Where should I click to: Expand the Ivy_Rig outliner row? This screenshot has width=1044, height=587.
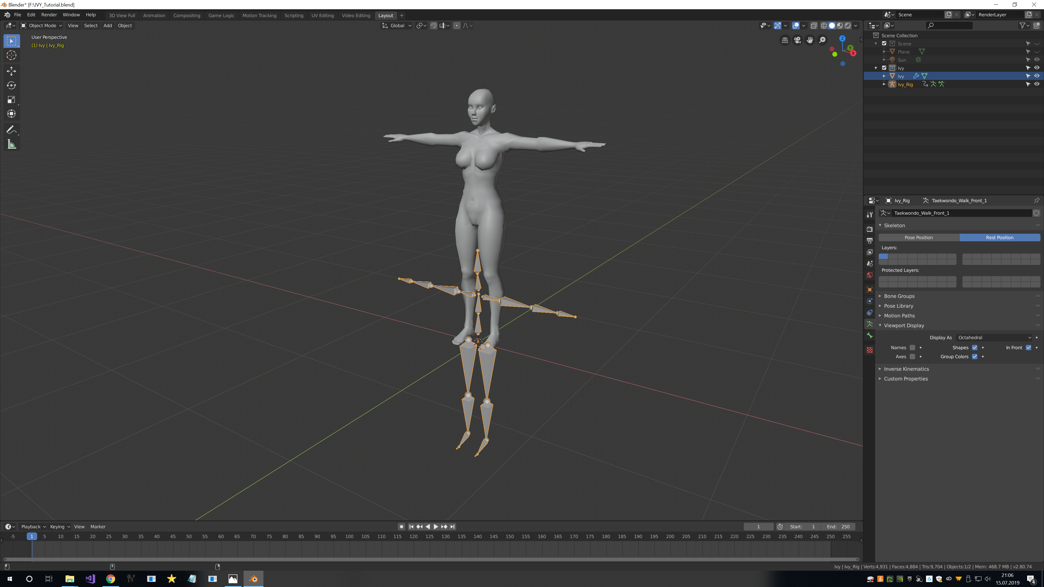[884, 84]
